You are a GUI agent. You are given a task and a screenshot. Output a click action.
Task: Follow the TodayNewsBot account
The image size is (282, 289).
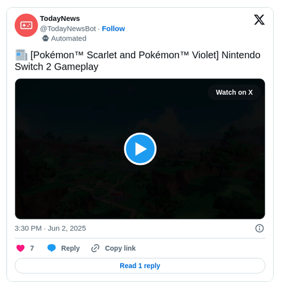tap(114, 29)
